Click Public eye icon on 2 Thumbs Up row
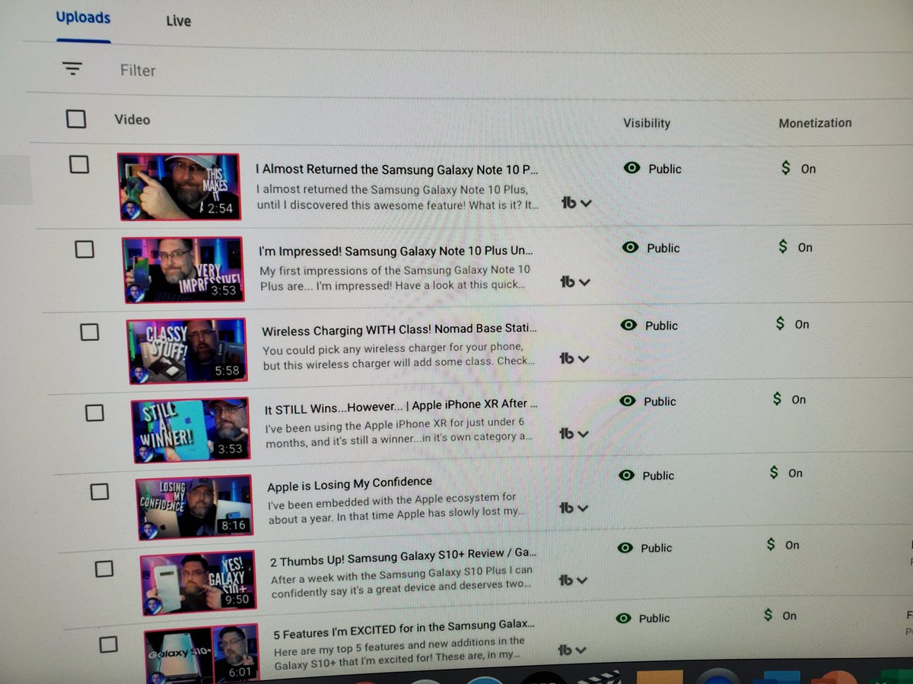This screenshot has height=684, width=913. pyautogui.click(x=625, y=548)
